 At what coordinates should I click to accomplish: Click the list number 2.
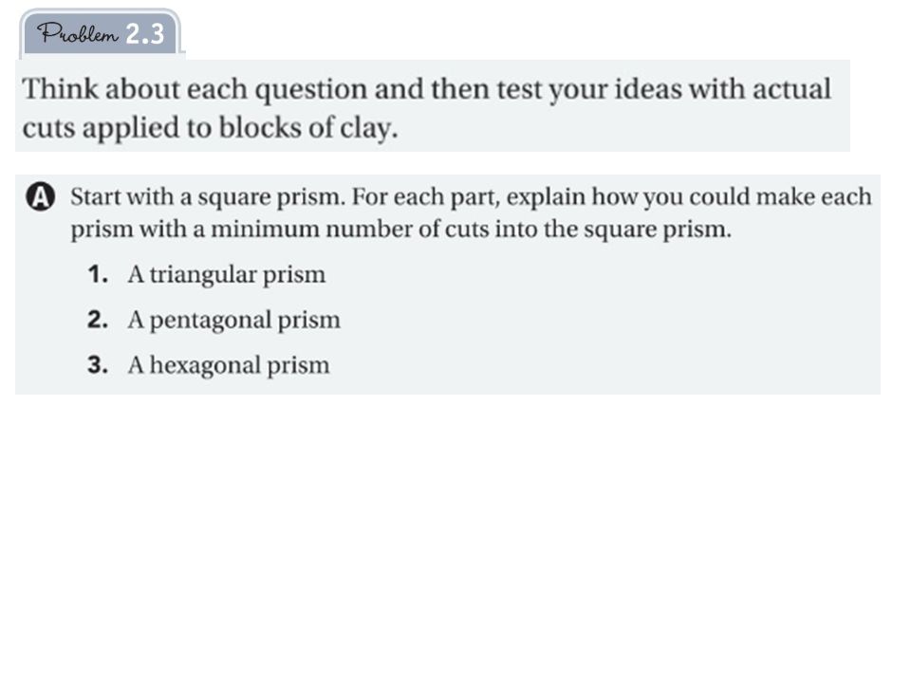pos(98,320)
